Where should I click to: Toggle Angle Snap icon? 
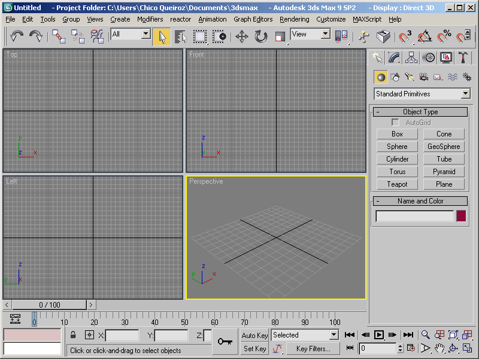[425, 36]
